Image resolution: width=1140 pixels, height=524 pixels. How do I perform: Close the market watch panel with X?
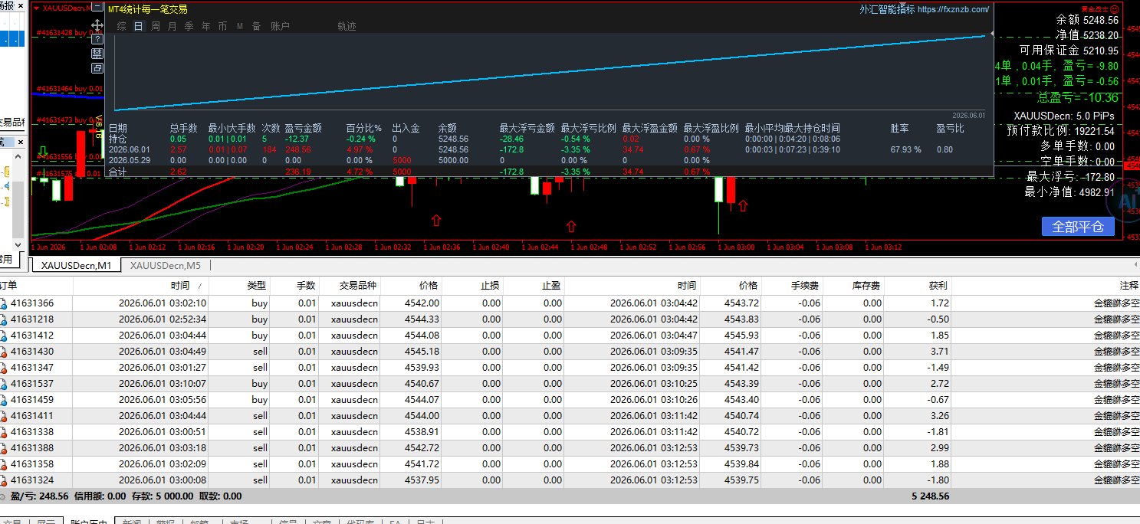(x=20, y=6)
